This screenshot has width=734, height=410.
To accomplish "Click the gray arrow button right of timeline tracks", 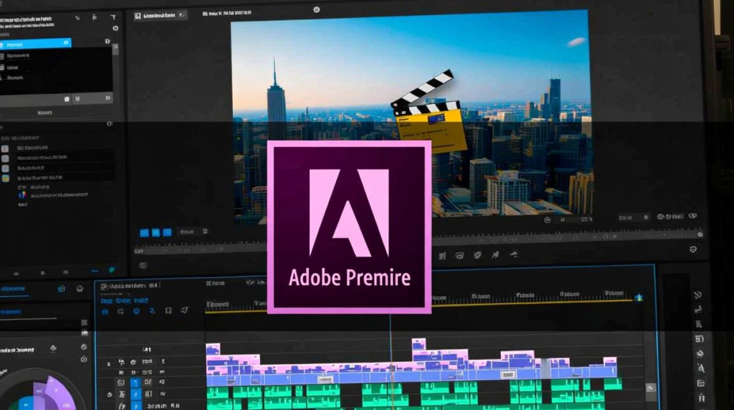I will [x=650, y=388].
